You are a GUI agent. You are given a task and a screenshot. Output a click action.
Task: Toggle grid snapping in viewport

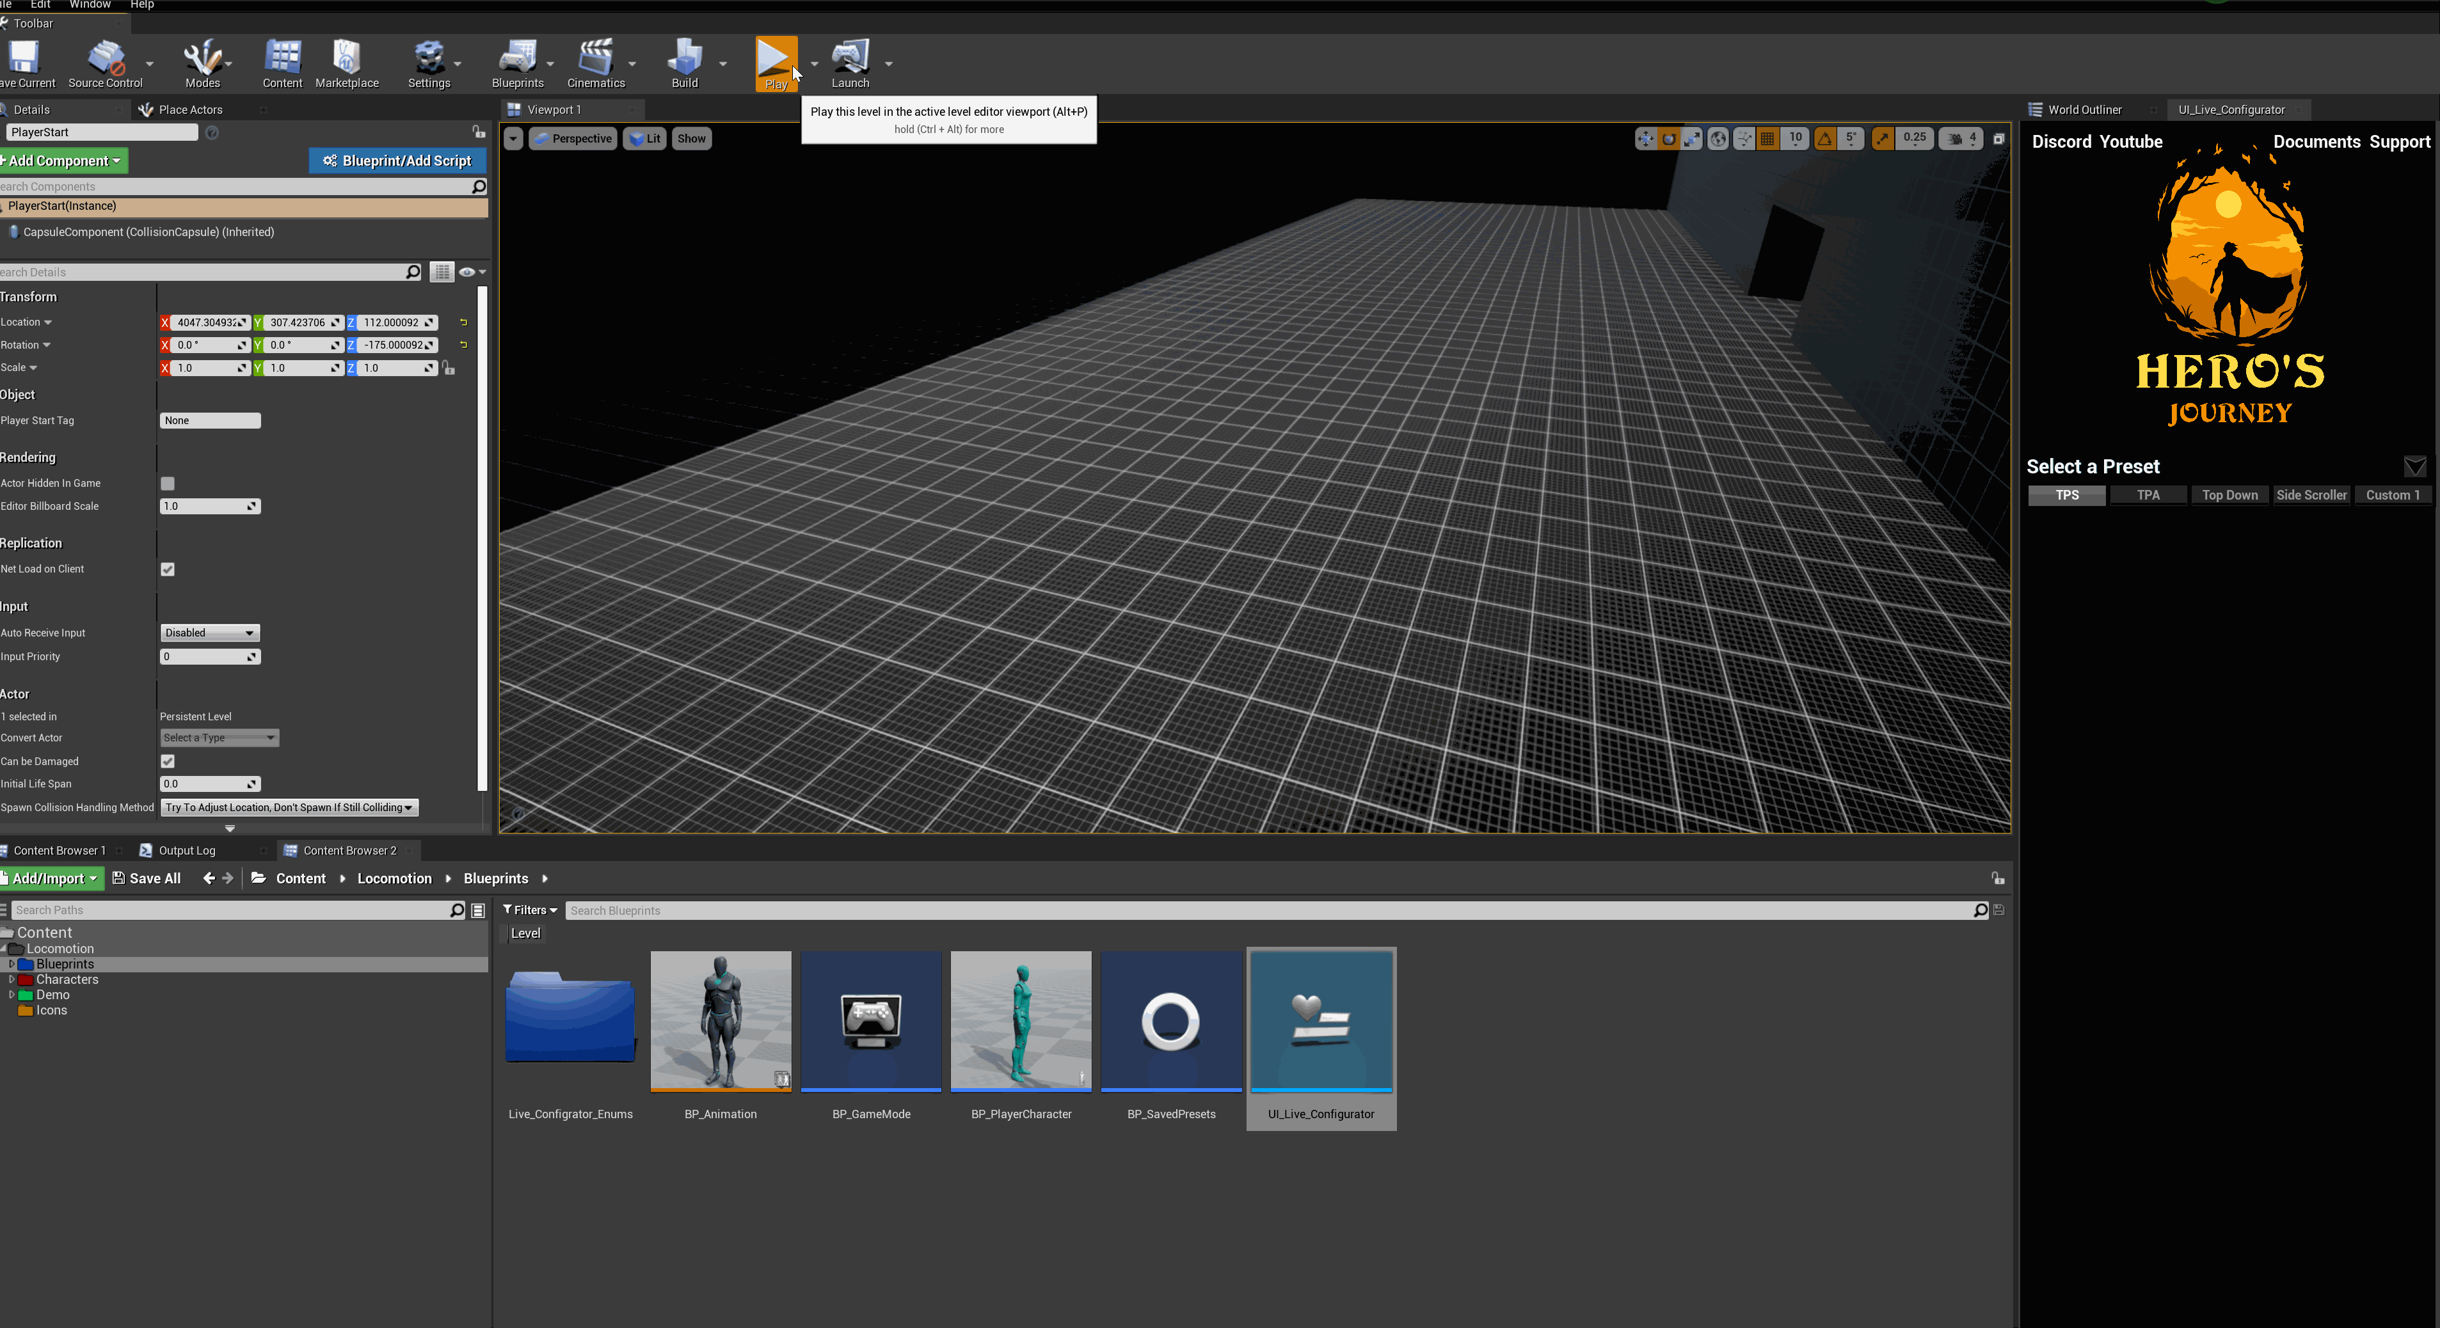(x=1767, y=139)
